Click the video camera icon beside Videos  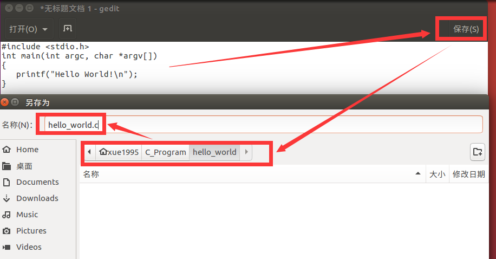tap(6, 247)
